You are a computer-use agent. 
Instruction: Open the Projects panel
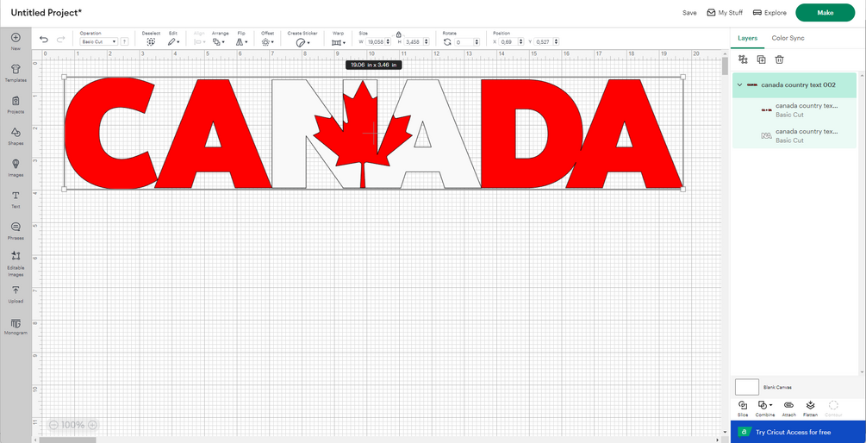16,104
